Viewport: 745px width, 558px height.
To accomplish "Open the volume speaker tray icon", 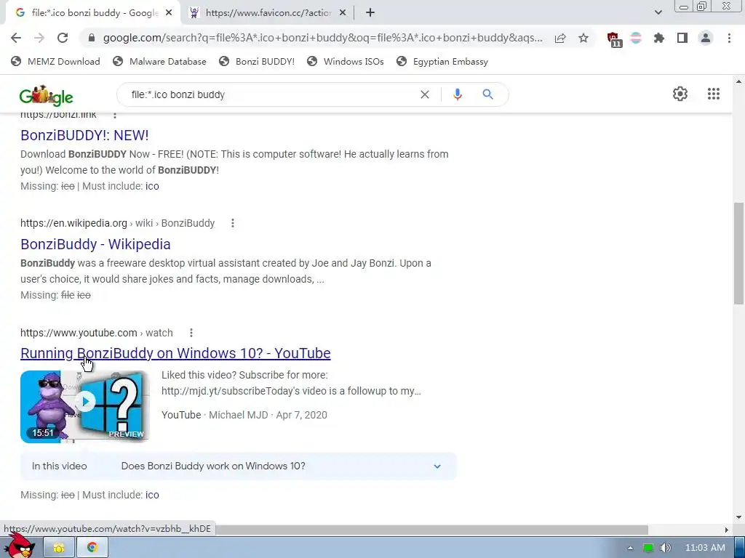I will tap(666, 548).
